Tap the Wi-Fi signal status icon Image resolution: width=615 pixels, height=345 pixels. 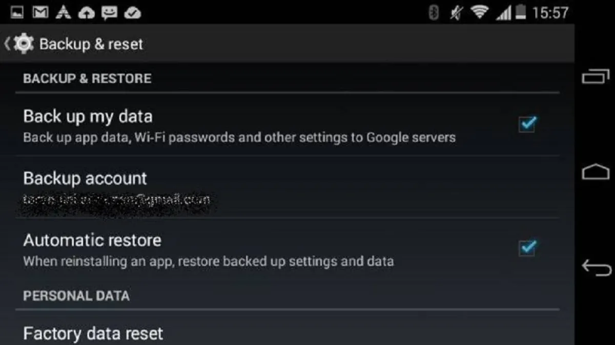[479, 13]
